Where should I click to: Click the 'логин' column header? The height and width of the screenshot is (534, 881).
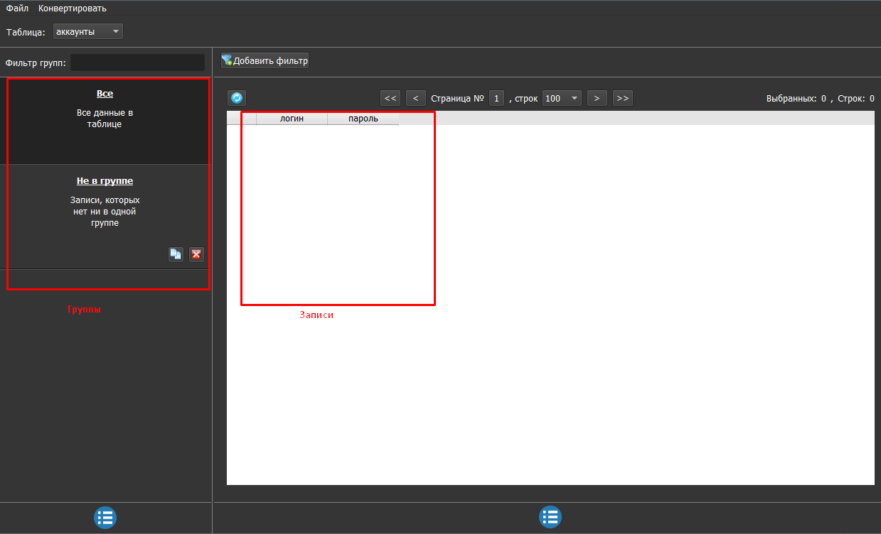[x=292, y=119]
